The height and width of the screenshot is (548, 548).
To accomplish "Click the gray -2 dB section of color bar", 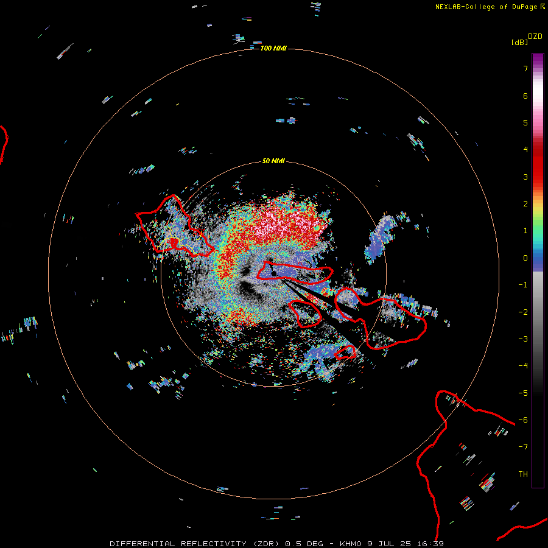I will [x=538, y=312].
